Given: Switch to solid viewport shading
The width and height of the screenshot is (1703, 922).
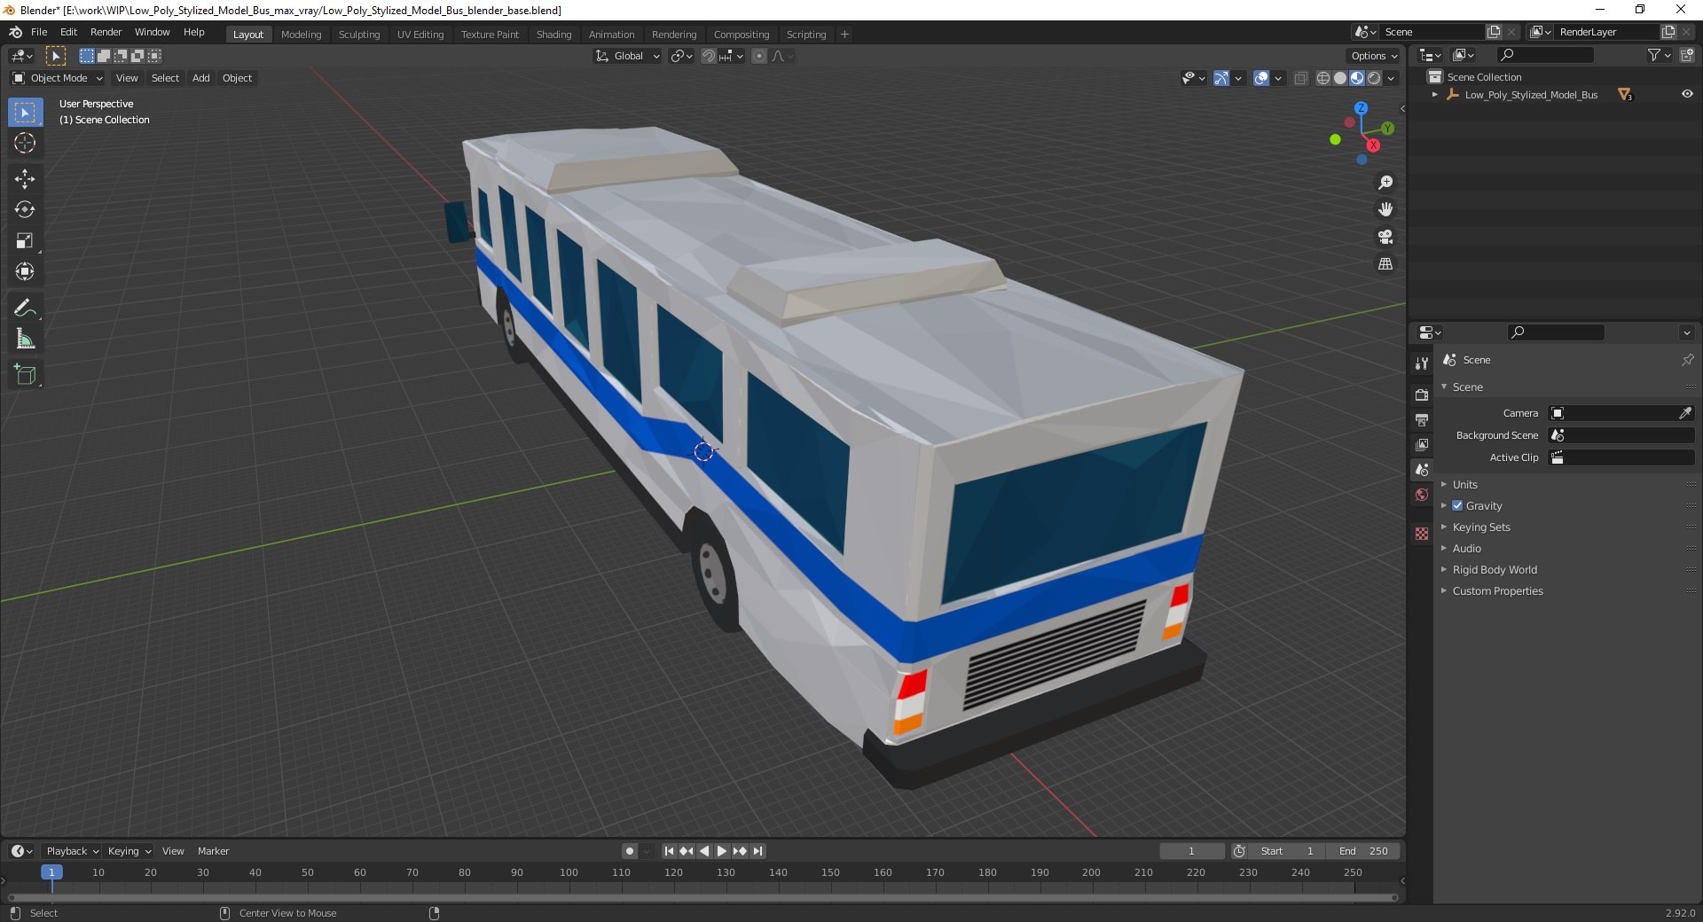Looking at the screenshot, I should pos(1340,78).
